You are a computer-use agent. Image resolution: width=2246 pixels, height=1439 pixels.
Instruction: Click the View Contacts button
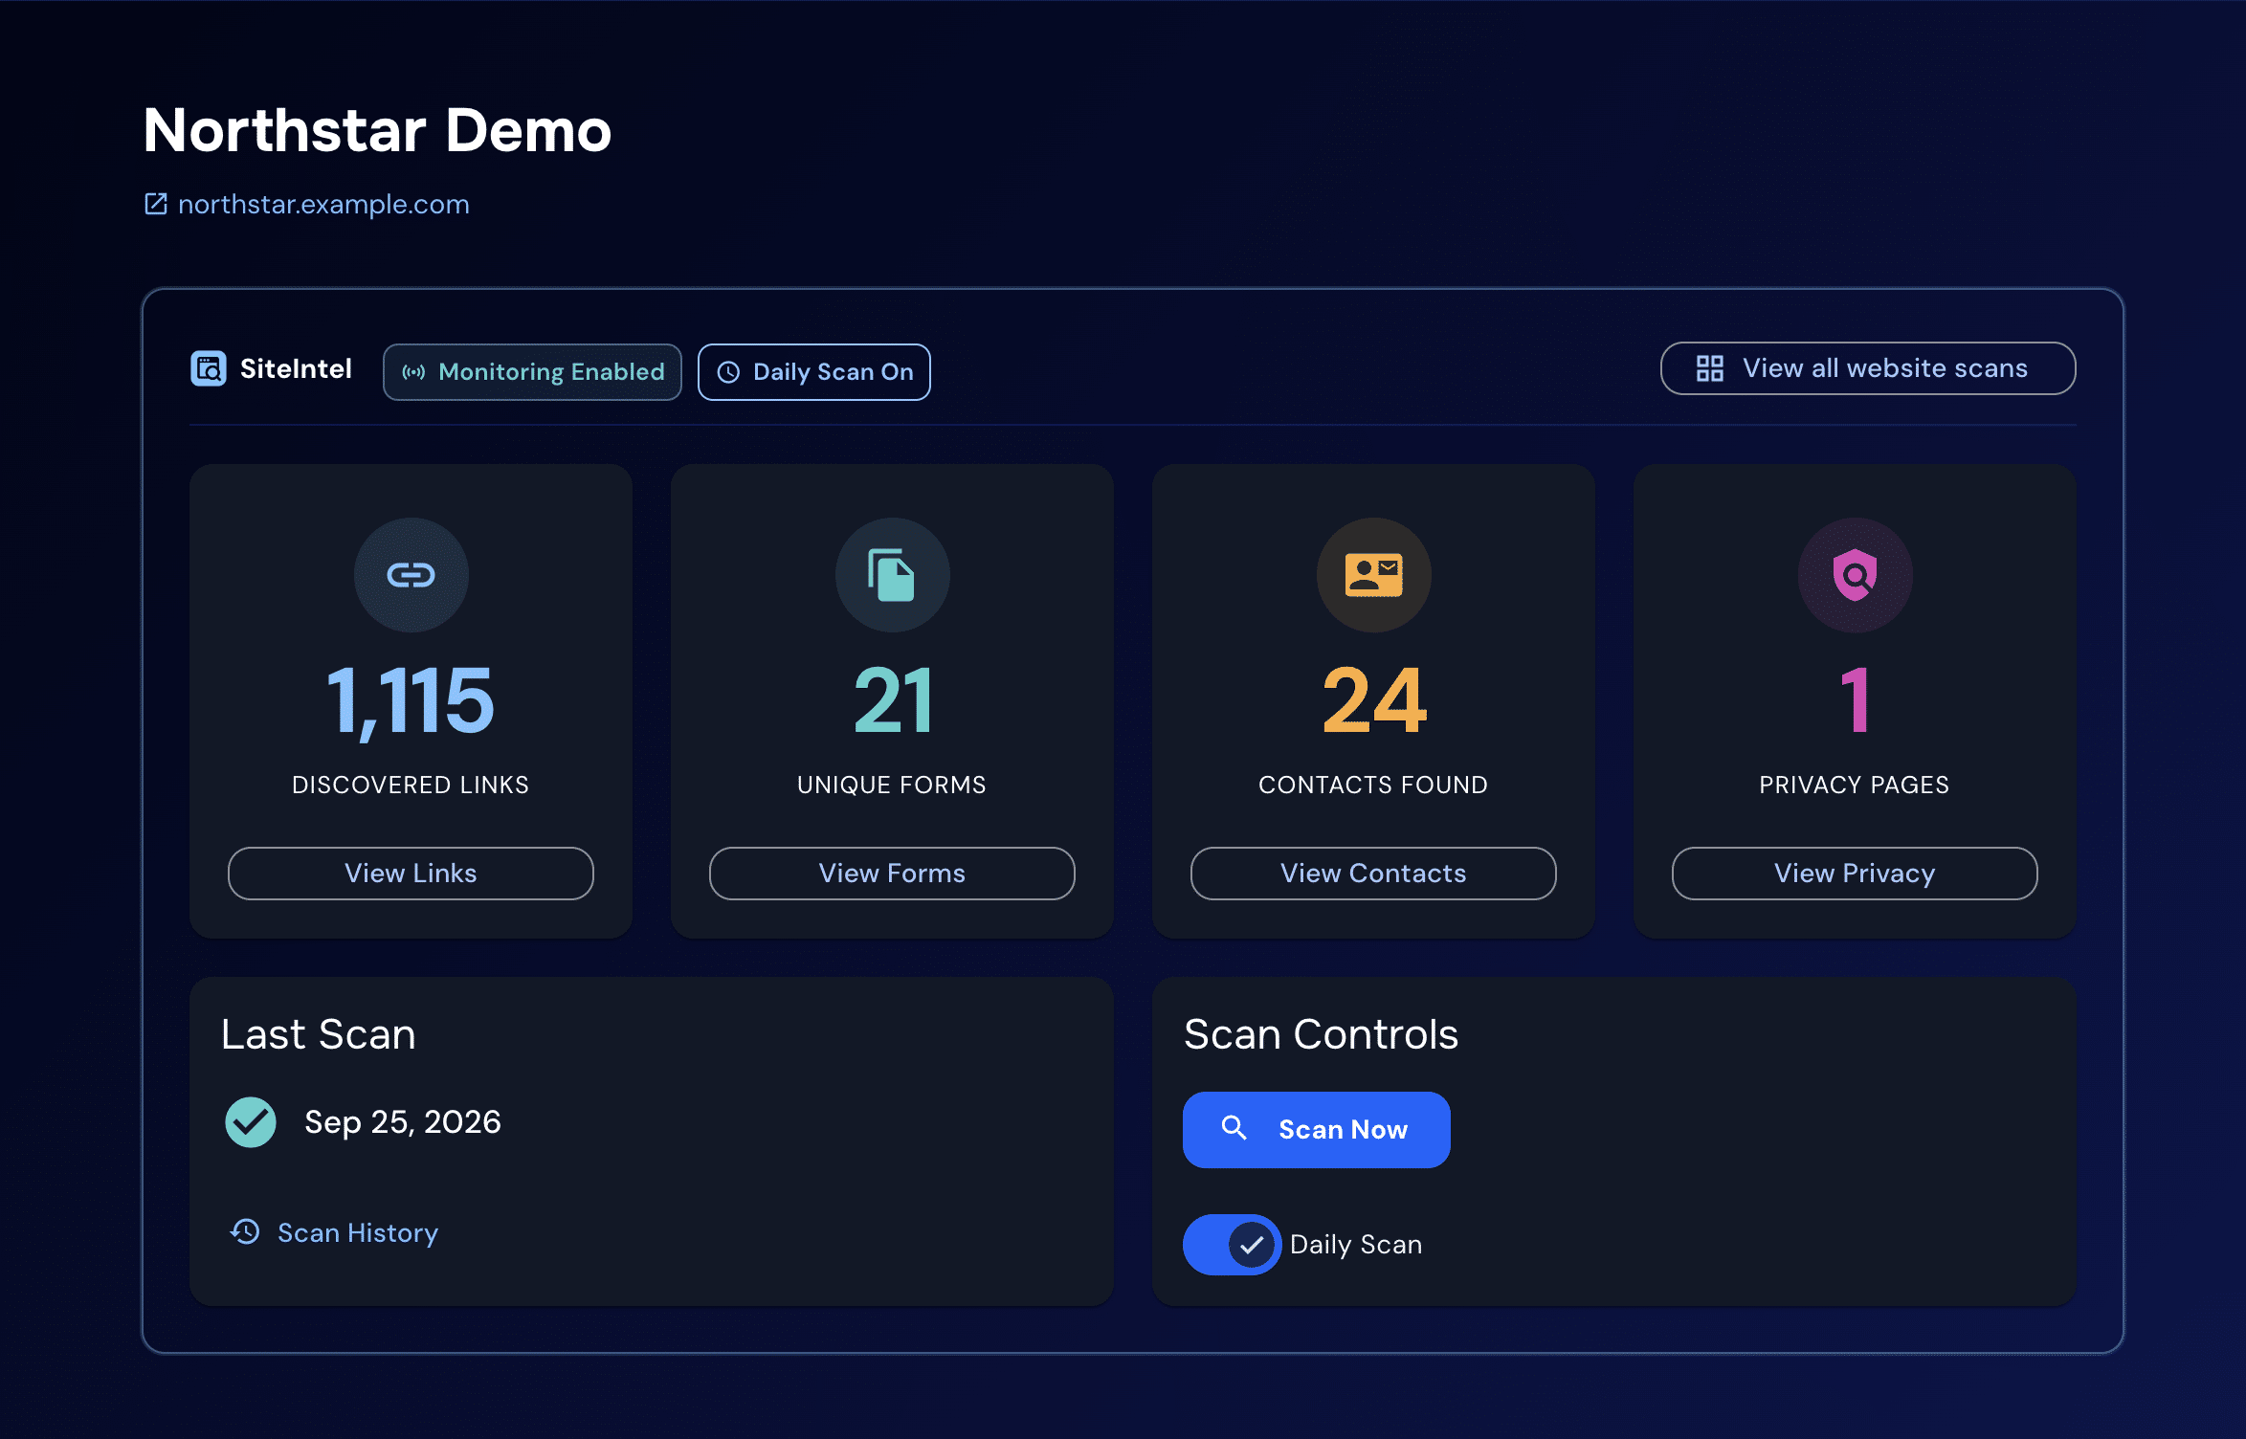(1373, 874)
